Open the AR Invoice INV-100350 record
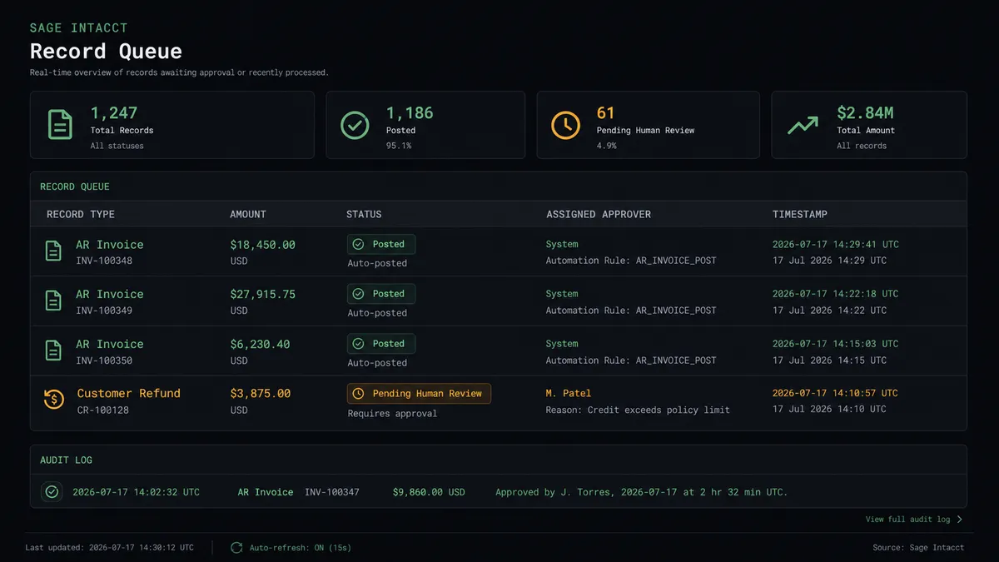999x562 pixels. (499, 351)
